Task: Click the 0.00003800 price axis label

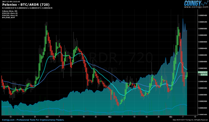Action: click(x=203, y=68)
